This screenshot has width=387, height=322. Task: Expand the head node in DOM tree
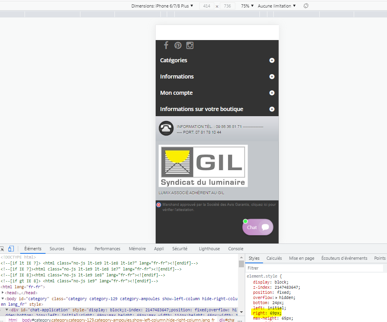pos(3,293)
